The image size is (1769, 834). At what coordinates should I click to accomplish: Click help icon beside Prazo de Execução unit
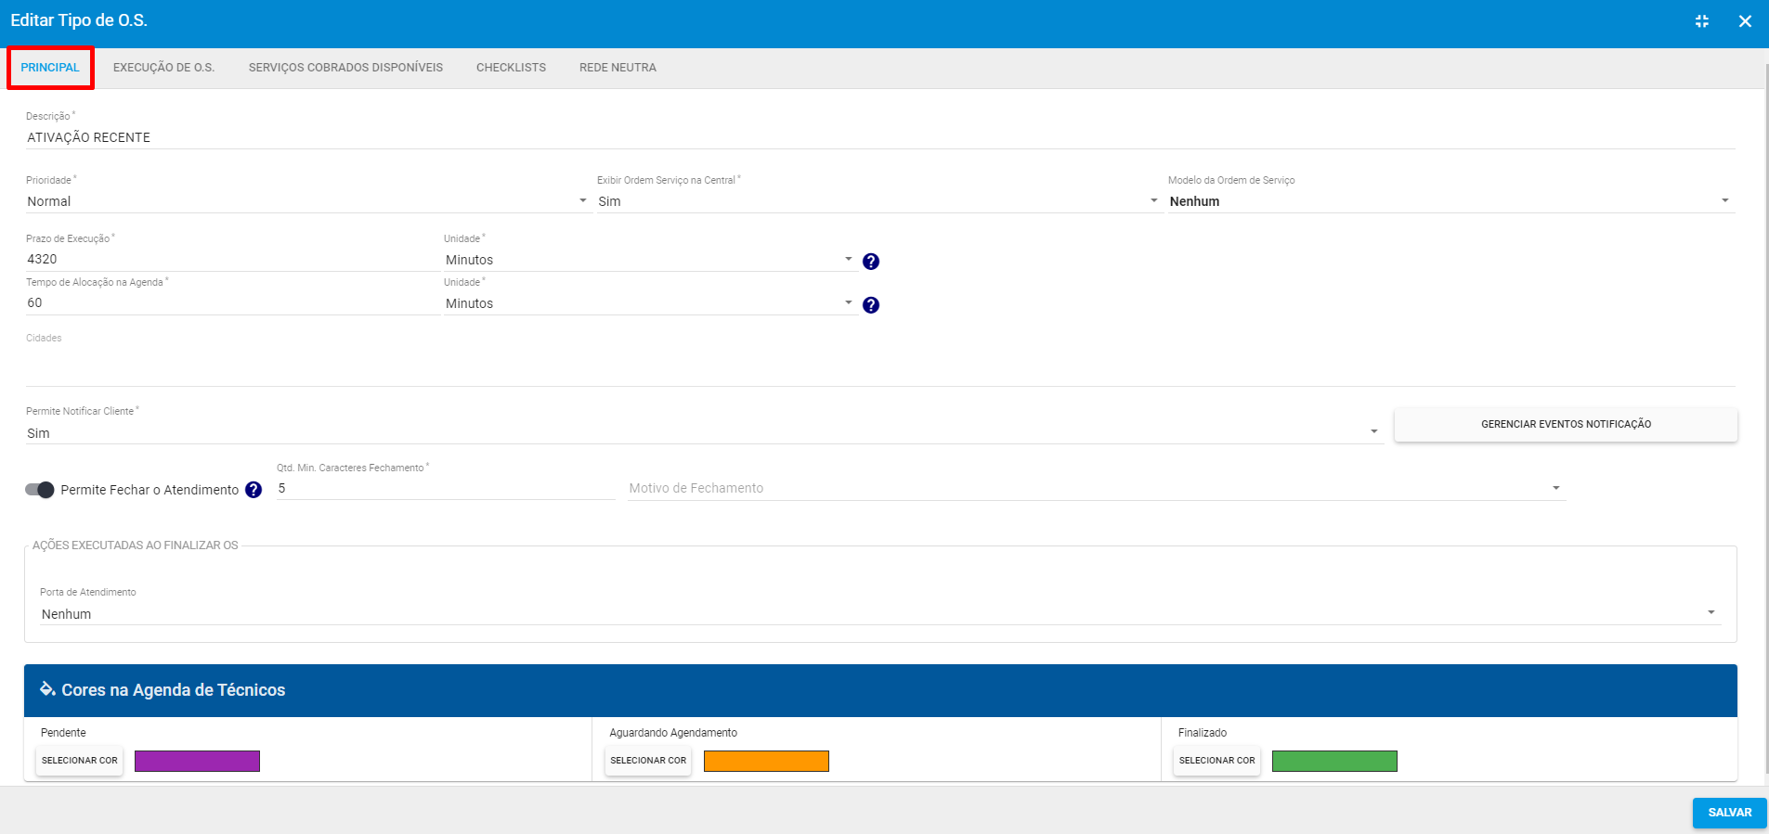(x=871, y=262)
